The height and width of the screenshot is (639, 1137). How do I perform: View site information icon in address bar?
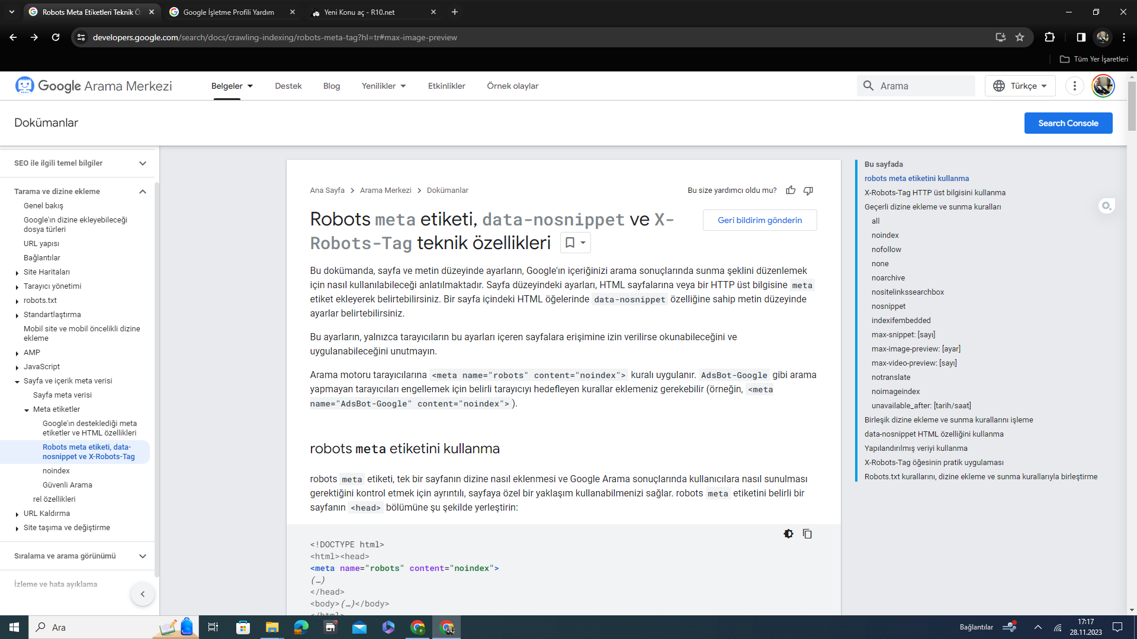(x=81, y=37)
